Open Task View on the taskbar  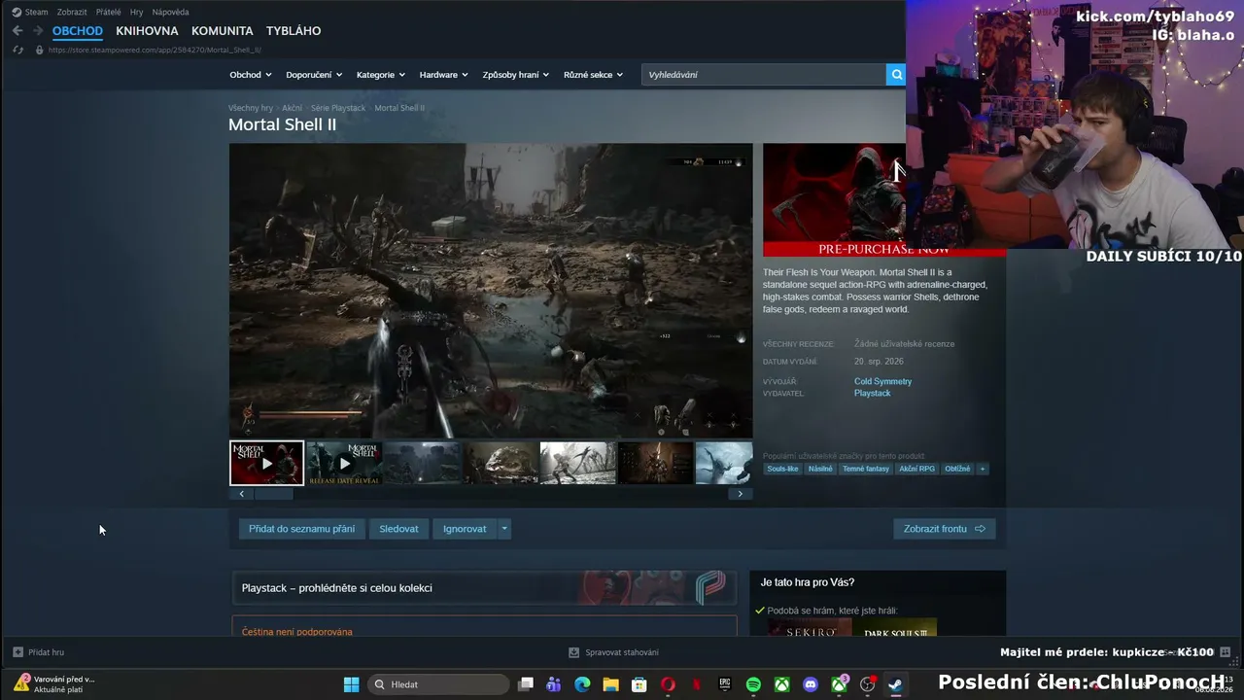(x=526, y=684)
